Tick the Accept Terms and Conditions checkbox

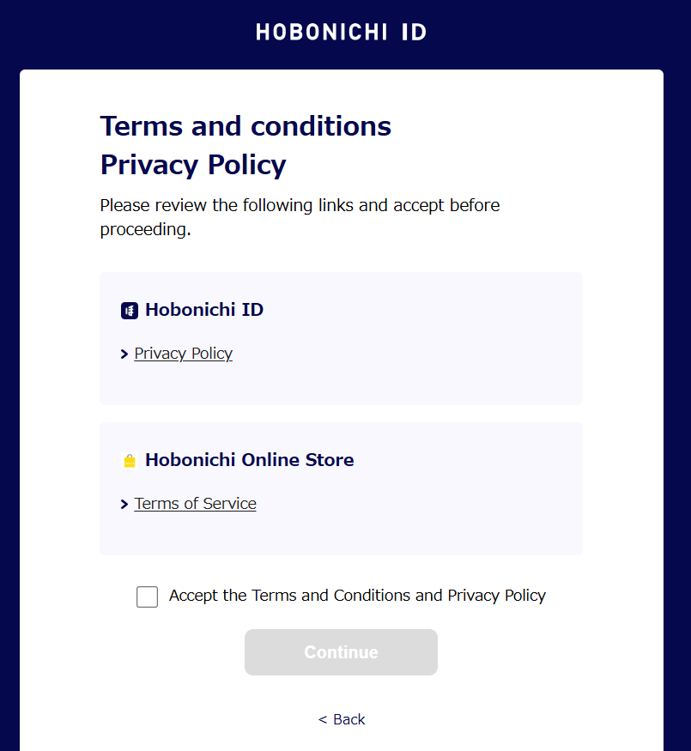[147, 597]
